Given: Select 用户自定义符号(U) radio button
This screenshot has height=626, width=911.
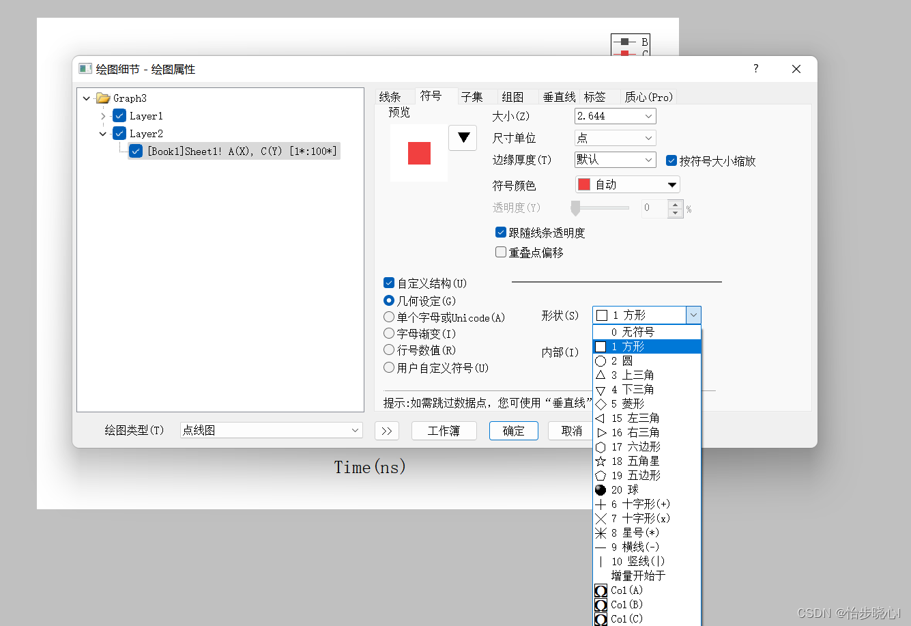Looking at the screenshot, I should point(389,367).
